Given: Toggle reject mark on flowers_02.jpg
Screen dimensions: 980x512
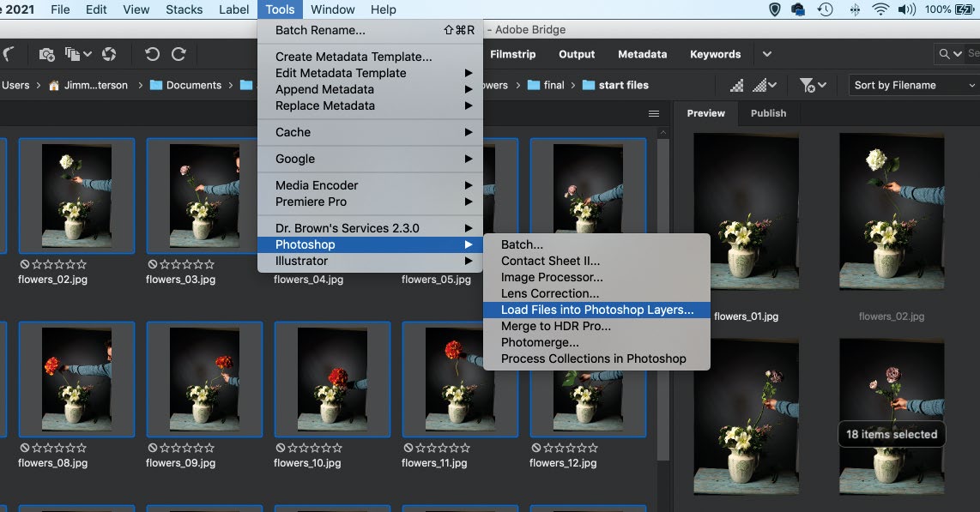Looking at the screenshot, I should [x=24, y=264].
